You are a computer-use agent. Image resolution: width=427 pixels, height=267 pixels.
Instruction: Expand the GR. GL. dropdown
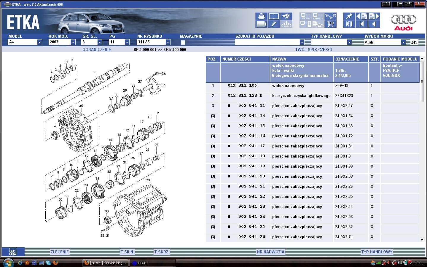pos(100,42)
